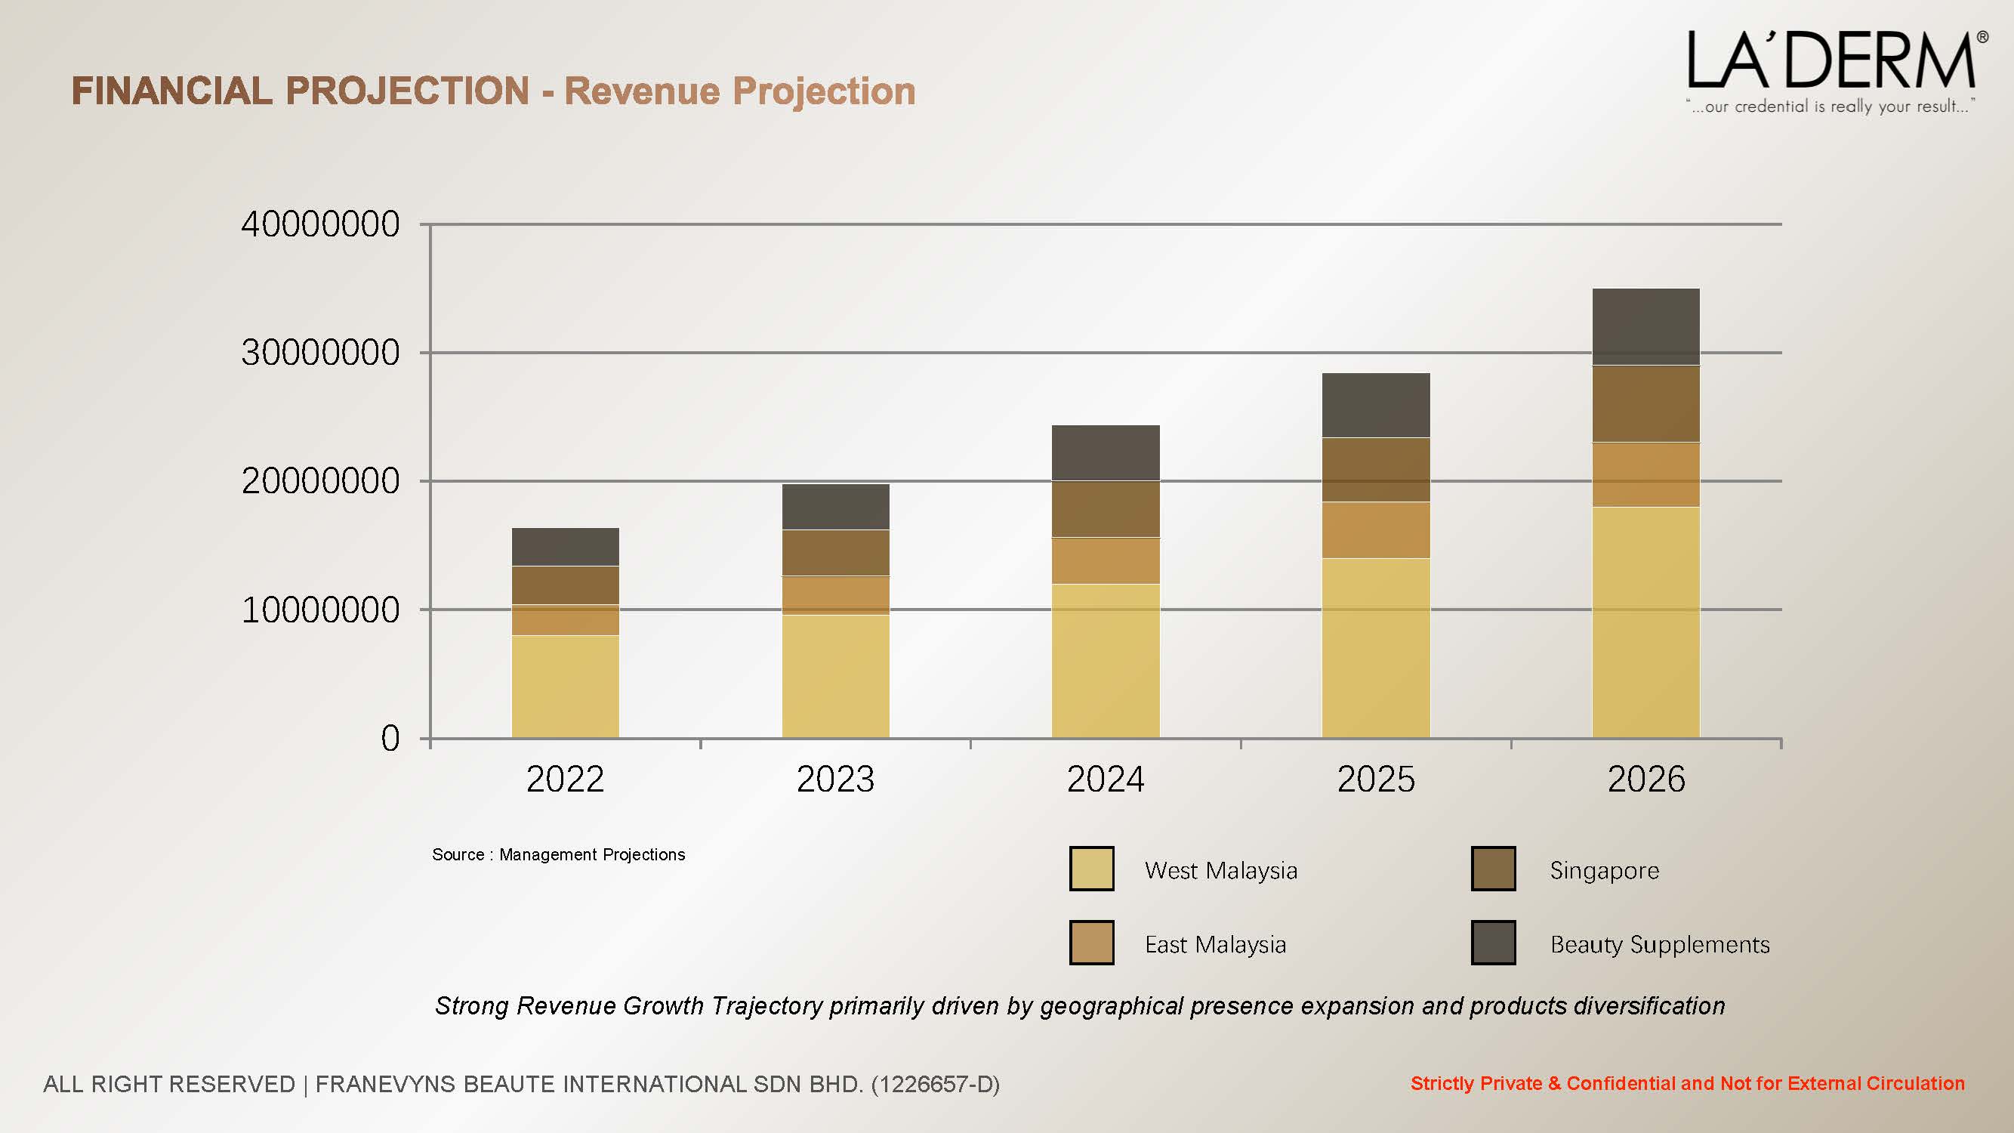Click the Source Management Projections note
Screen dimensions: 2014x1133
coord(558,854)
